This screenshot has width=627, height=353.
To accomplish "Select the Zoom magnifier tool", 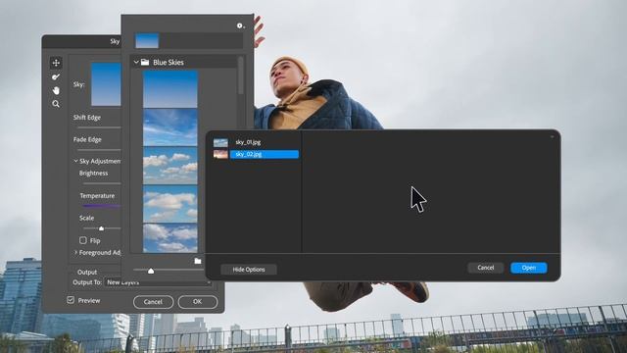I will [56, 104].
